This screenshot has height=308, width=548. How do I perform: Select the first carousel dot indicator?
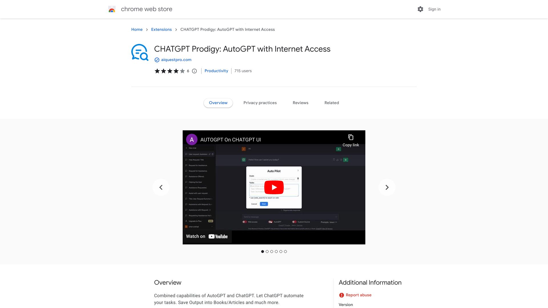tap(262, 252)
